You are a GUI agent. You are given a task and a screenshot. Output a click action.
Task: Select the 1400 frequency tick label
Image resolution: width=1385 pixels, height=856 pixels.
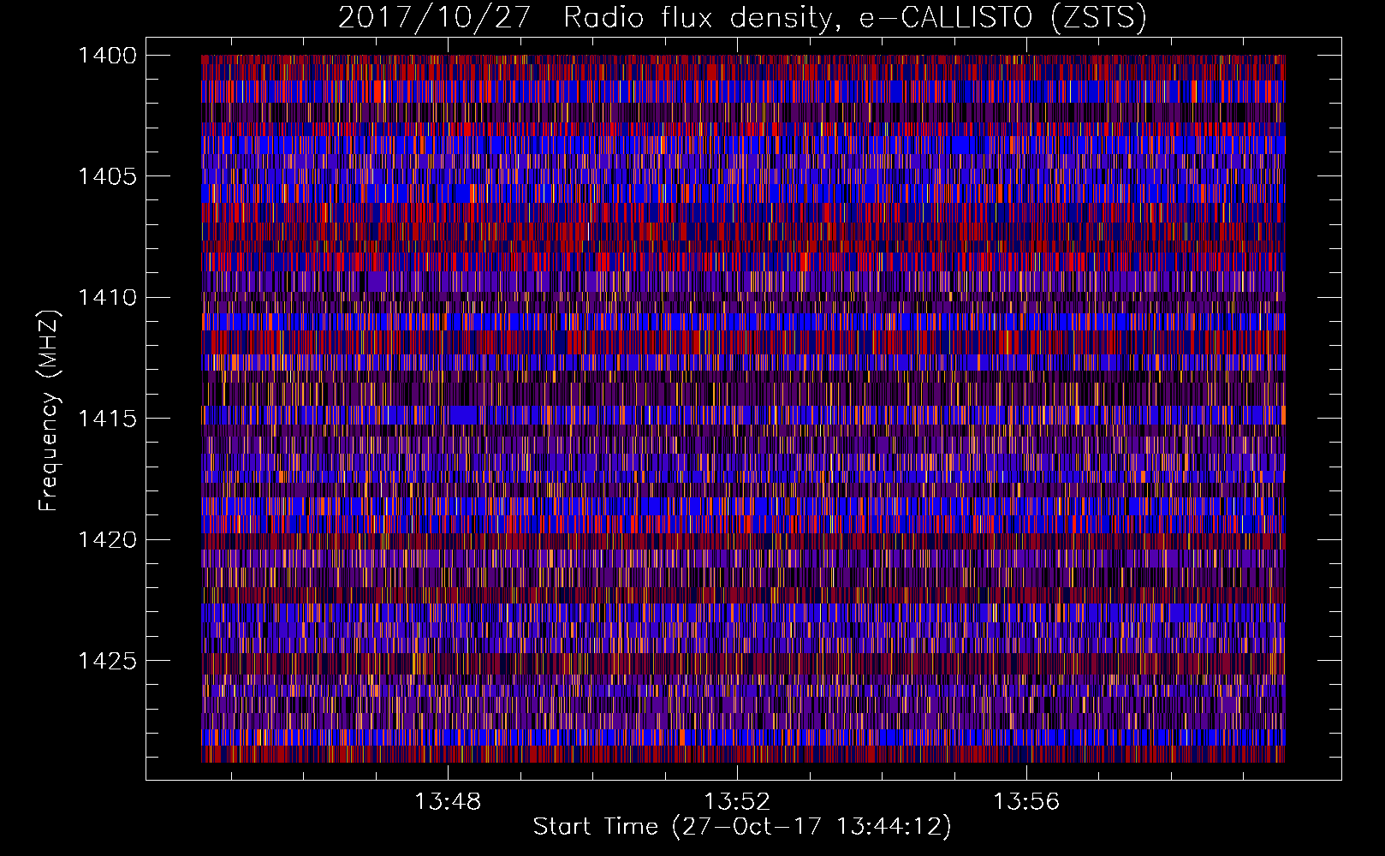click(107, 56)
